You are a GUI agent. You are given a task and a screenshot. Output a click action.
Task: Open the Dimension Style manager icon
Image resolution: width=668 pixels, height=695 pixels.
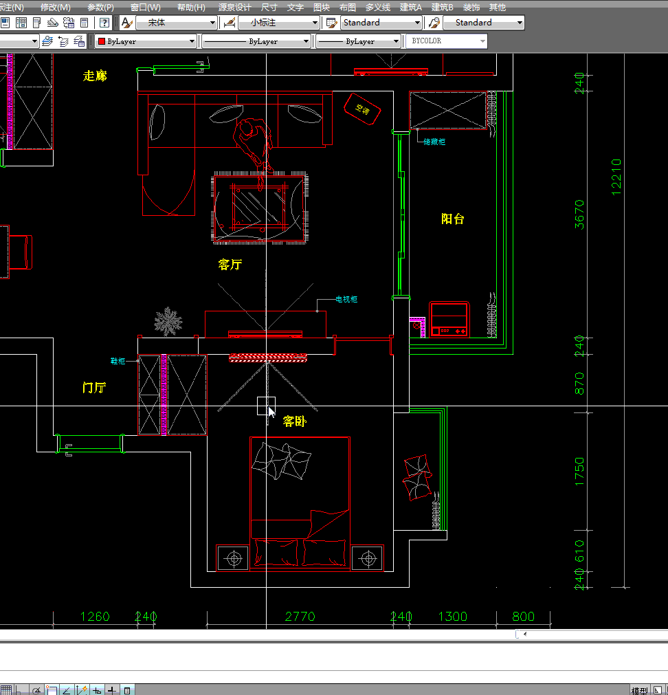point(230,23)
